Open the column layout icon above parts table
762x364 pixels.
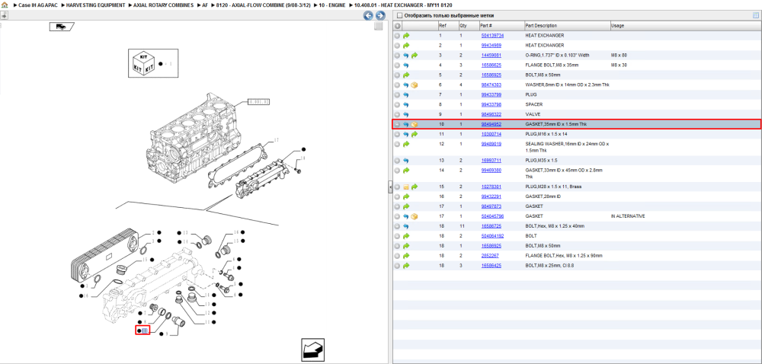tap(756, 15)
